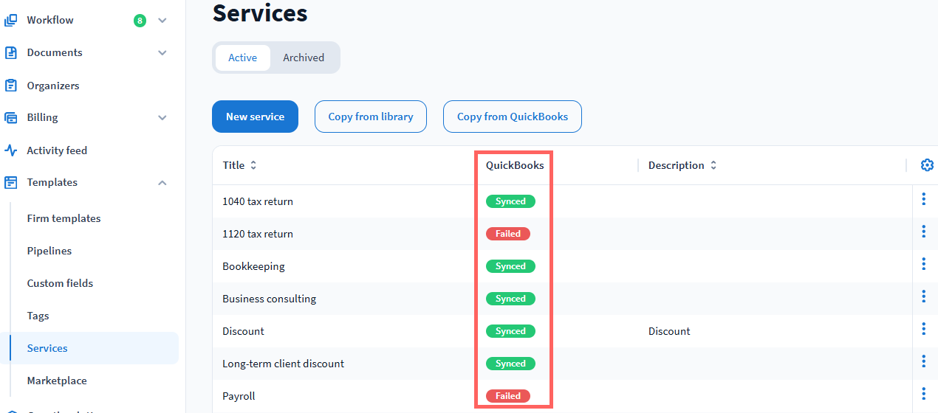Expand the Workflow menu chevron

coord(162,21)
